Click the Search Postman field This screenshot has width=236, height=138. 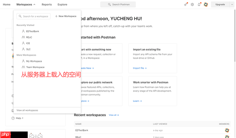[118, 4]
